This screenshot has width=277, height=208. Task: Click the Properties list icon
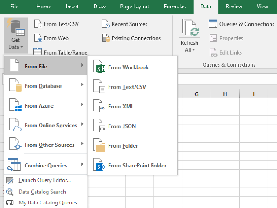pyautogui.click(x=213, y=38)
